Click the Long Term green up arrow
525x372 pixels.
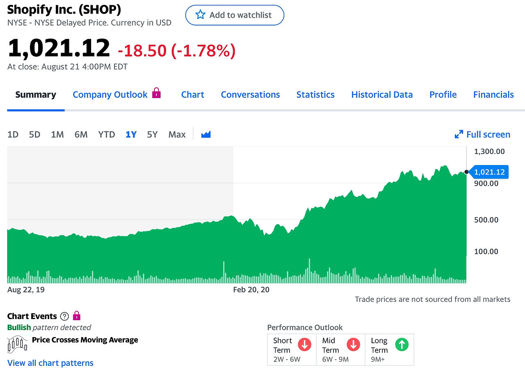[x=402, y=345]
